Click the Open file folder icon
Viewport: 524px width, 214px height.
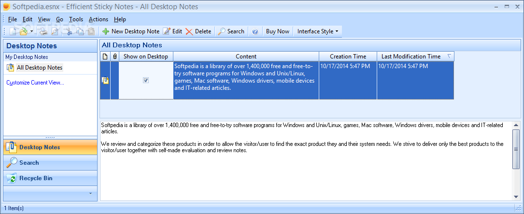(x=23, y=31)
